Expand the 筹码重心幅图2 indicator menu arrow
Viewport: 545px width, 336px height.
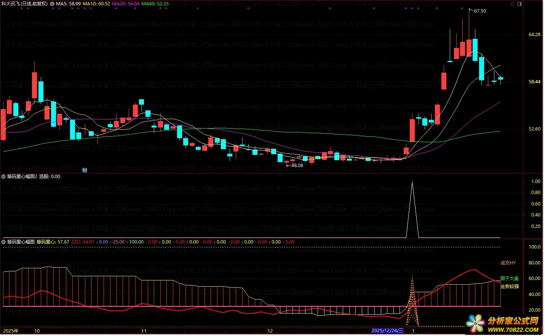4,177
